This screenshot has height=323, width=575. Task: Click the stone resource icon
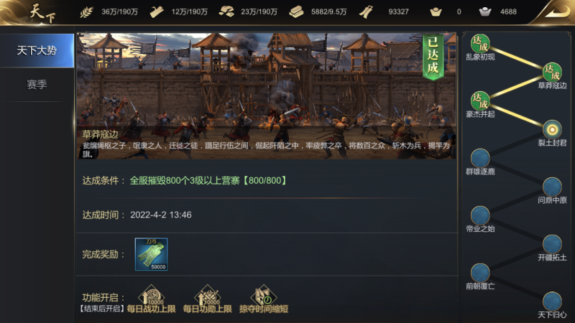pyautogui.click(x=226, y=12)
